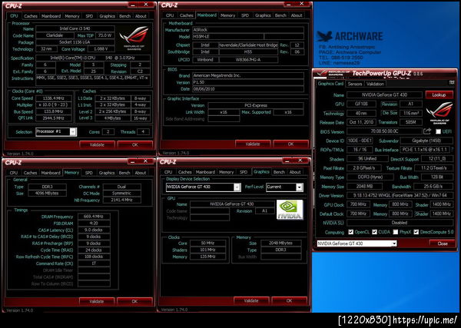Click the Release Date value 'Oct 11, 2010'
The image size is (461, 328).
361,122
